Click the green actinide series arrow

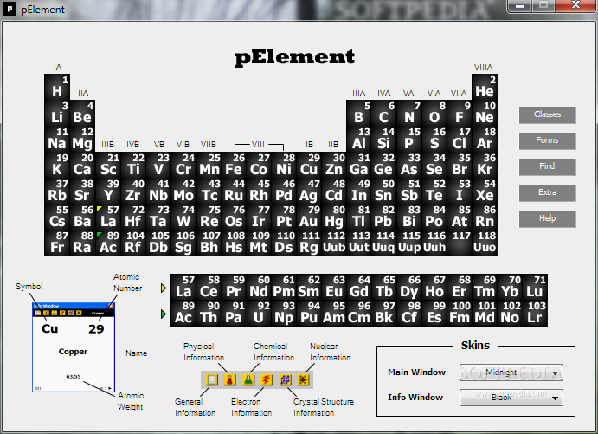coord(164,314)
